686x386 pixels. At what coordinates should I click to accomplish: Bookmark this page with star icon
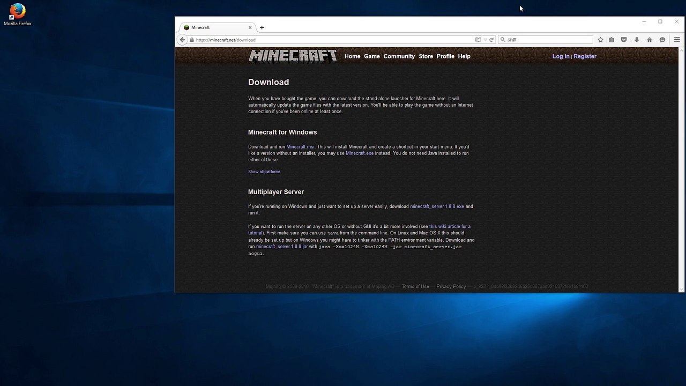(600, 40)
